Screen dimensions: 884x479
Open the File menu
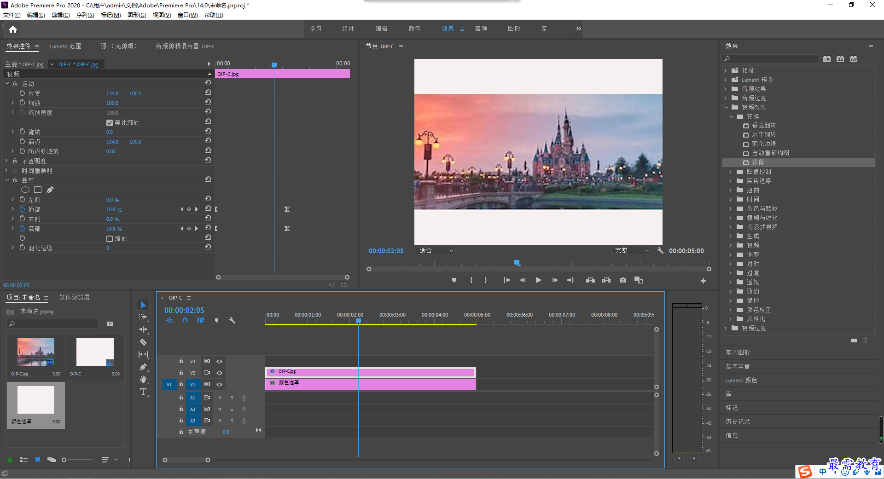12,15
